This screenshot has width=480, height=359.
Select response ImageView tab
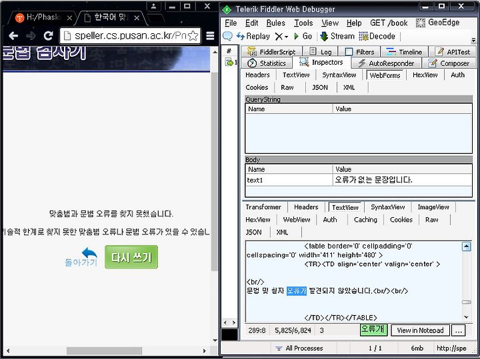coord(433,207)
